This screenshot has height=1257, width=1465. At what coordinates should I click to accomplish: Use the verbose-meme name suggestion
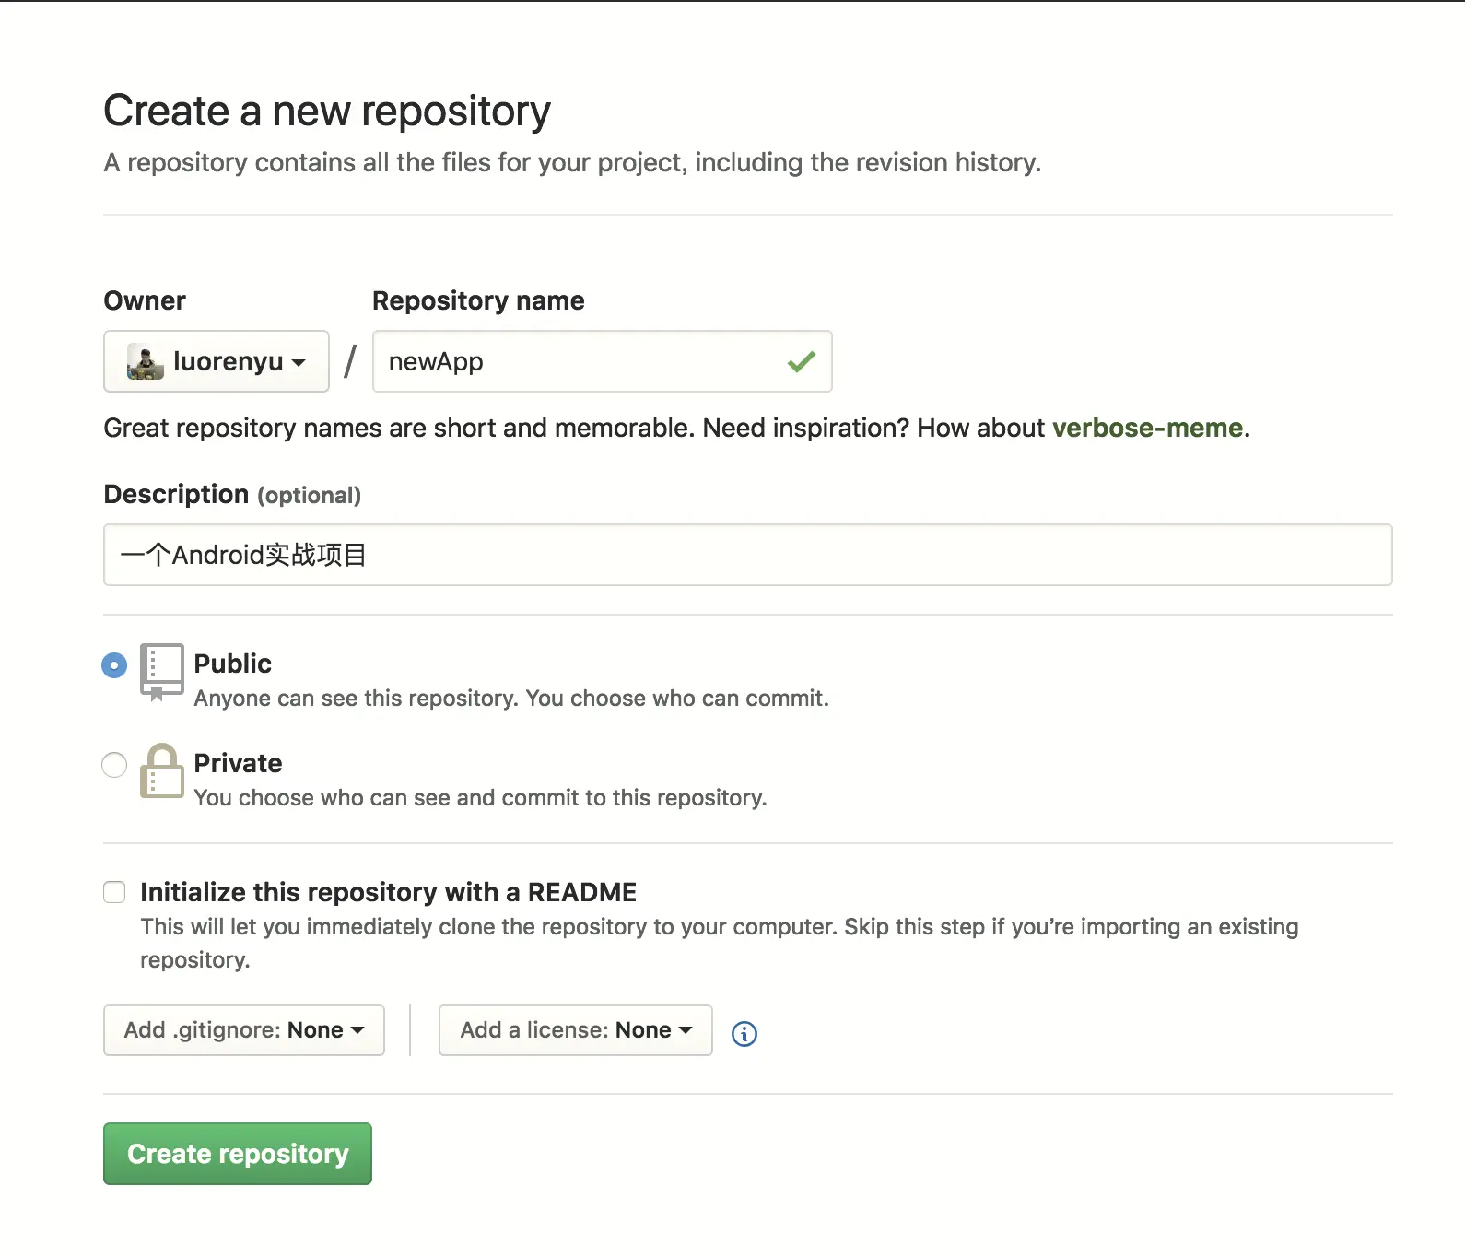point(1147,428)
